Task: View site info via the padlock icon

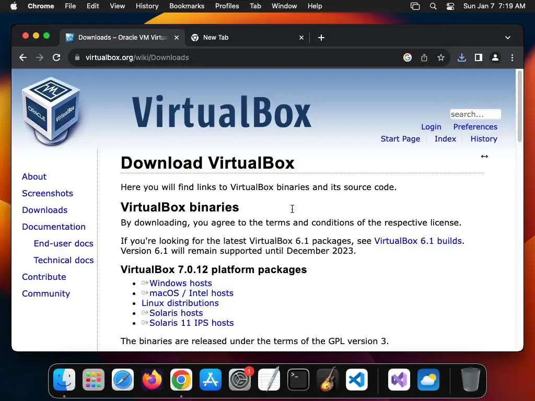Action: click(x=77, y=57)
